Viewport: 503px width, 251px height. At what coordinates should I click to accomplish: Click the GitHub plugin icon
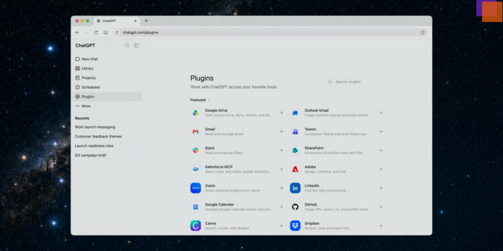click(295, 207)
